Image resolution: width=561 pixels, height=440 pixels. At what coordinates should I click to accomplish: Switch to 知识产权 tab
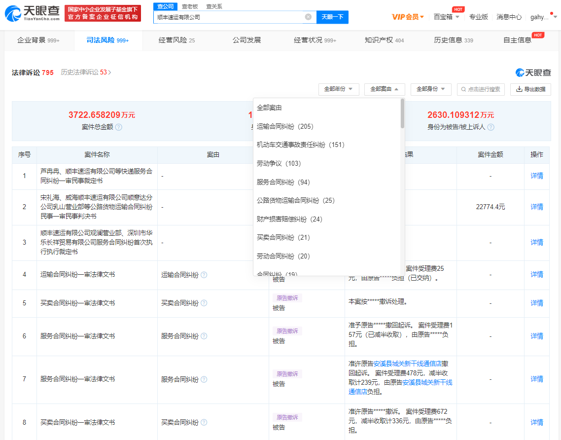tap(384, 40)
